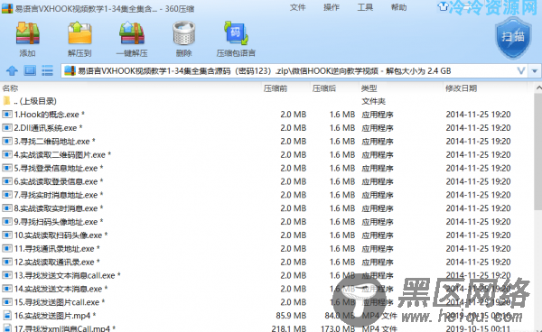Click the scrollbar up arrow
Screen dimensions: 542x332
[538, 88]
